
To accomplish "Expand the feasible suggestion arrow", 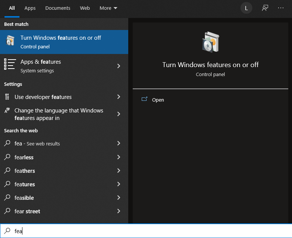I will pyautogui.click(x=119, y=198).
